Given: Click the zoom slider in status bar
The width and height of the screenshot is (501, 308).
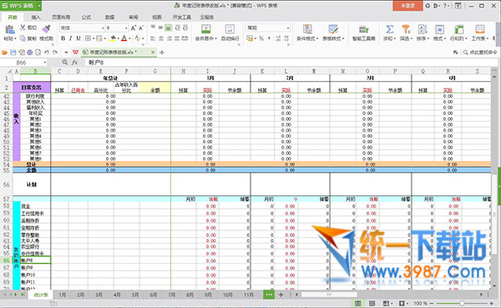Looking at the screenshot, I should point(462,303).
